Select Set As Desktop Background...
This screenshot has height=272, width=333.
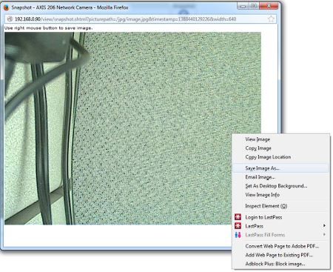(x=276, y=186)
